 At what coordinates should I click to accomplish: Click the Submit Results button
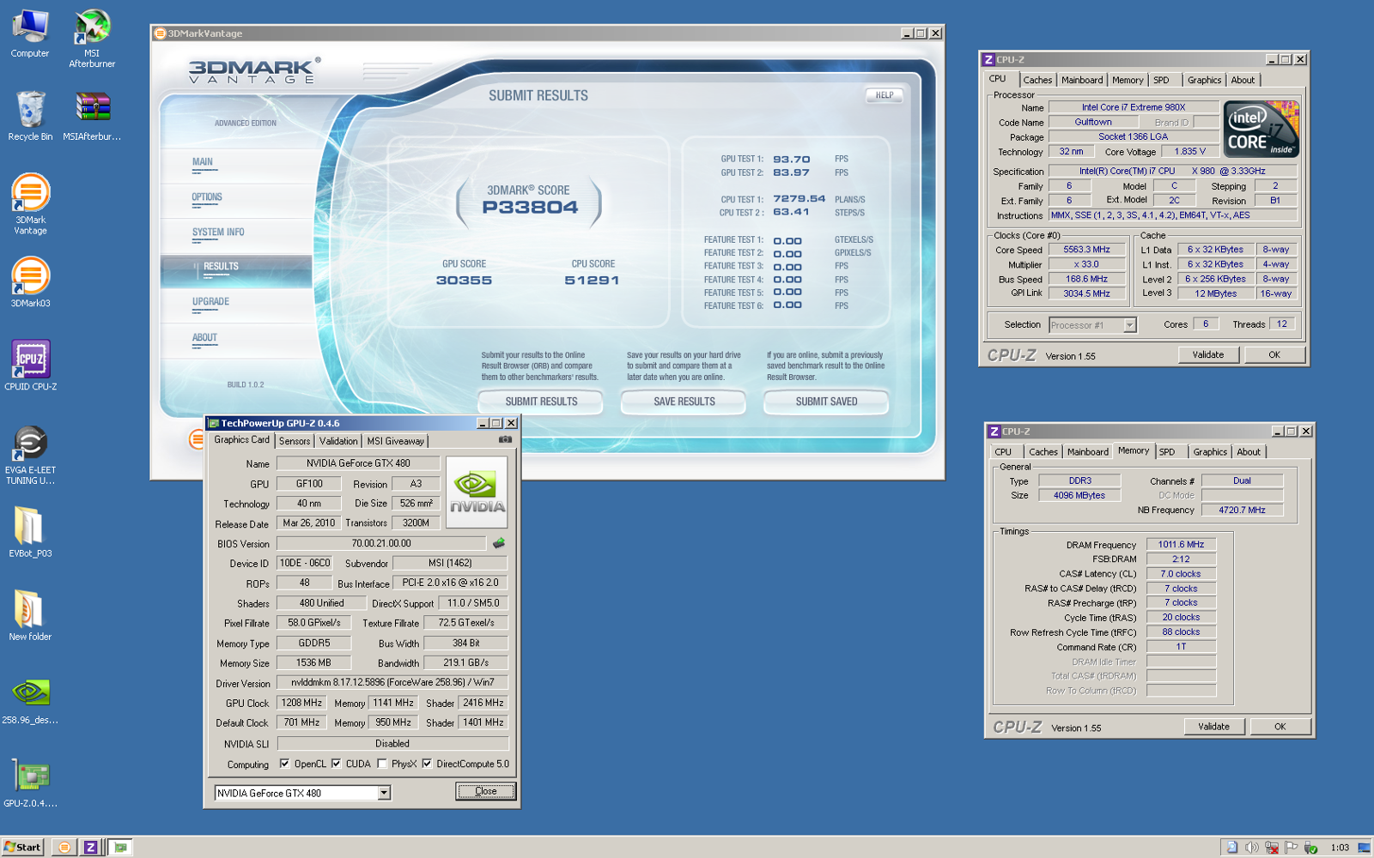point(541,402)
